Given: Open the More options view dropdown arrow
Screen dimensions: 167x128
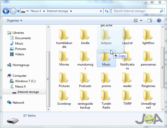Looking at the screenshot, I should (x=141, y=20).
